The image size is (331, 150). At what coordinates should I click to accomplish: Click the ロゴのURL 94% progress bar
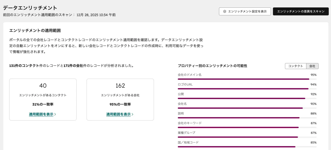click(247, 89)
